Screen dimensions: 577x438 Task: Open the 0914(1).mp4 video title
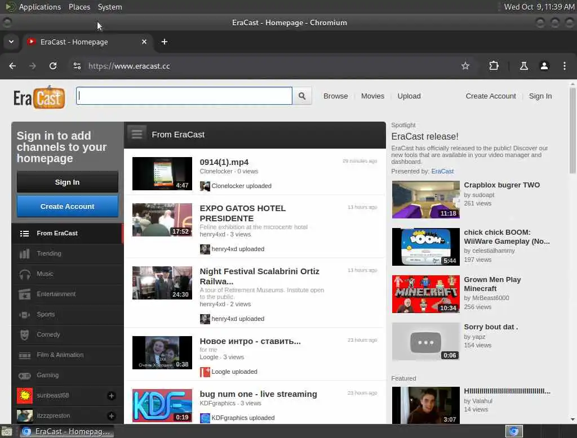coord(224,162)
